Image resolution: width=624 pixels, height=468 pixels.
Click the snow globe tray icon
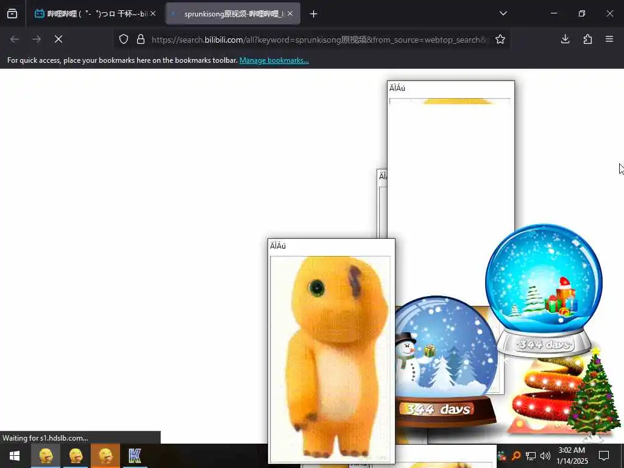click(502, 455)
